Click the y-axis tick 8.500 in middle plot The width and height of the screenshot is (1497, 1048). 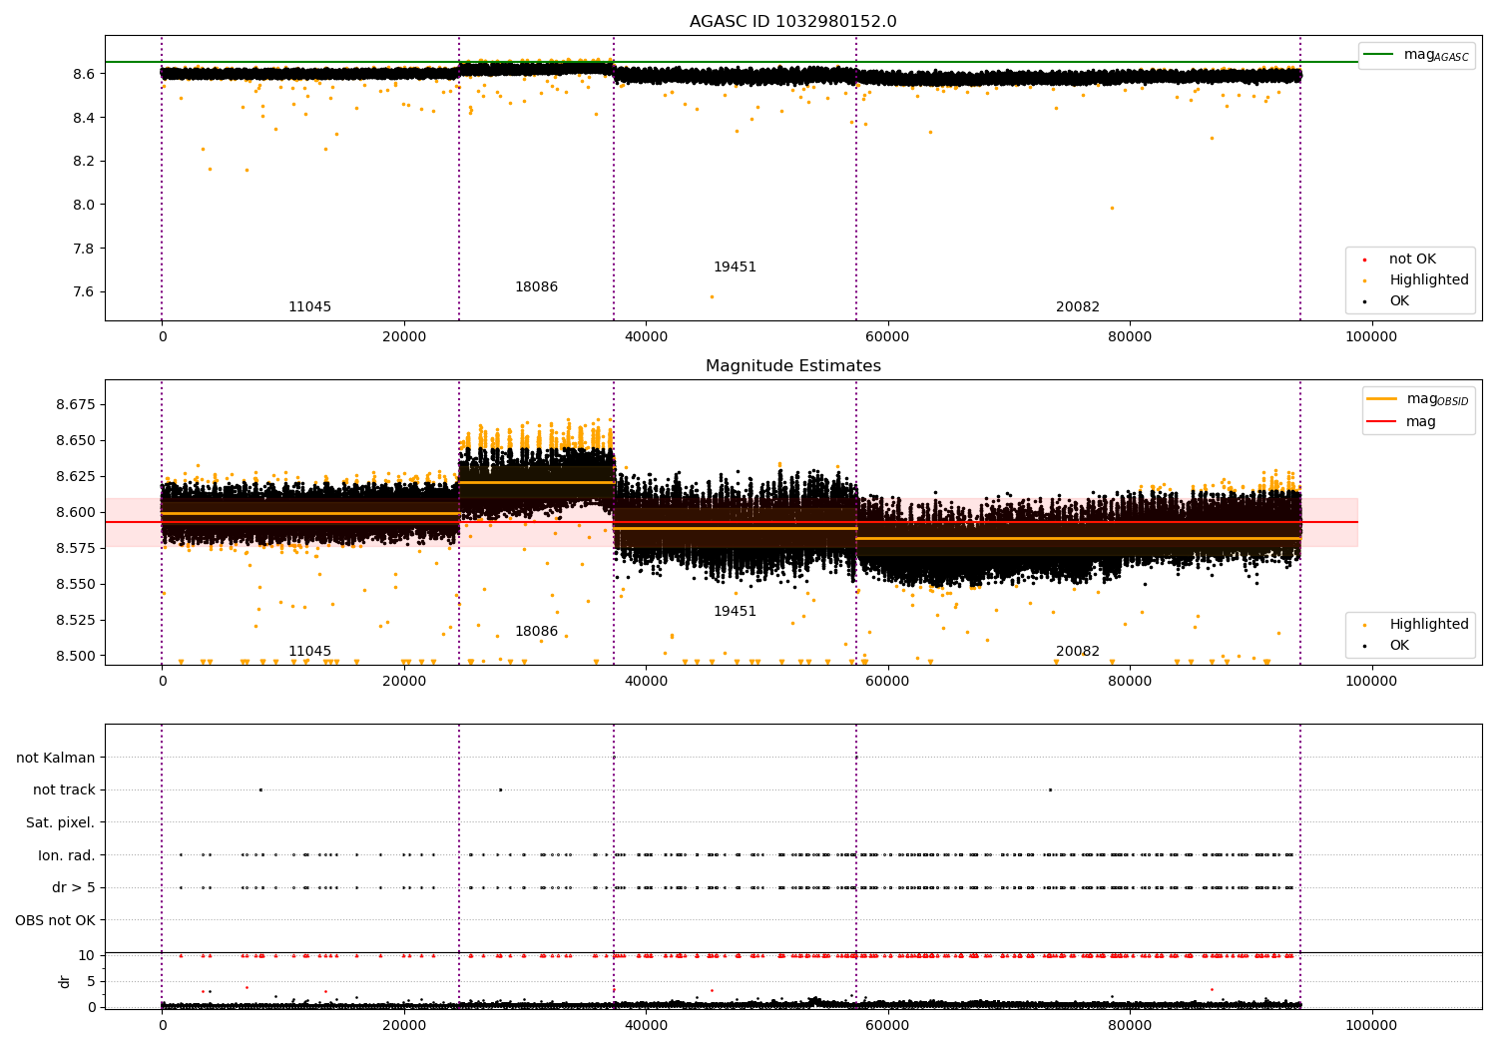(75, 657)
